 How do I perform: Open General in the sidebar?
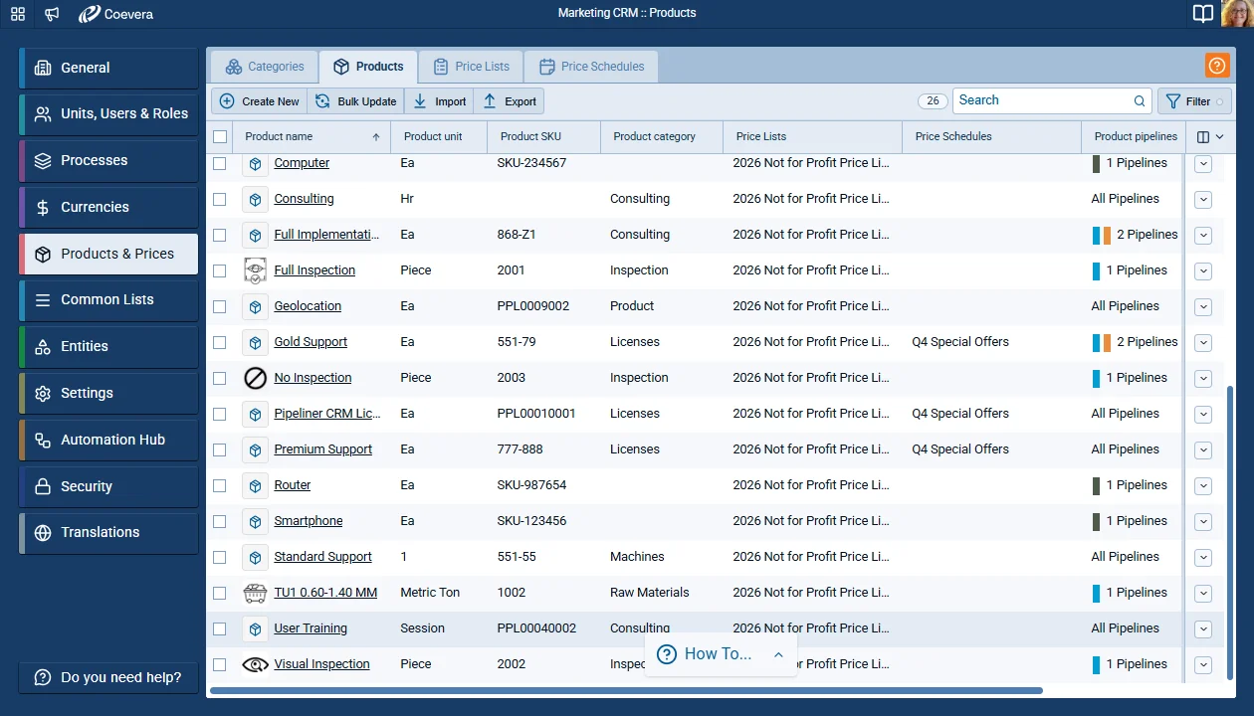pos(108,68)
